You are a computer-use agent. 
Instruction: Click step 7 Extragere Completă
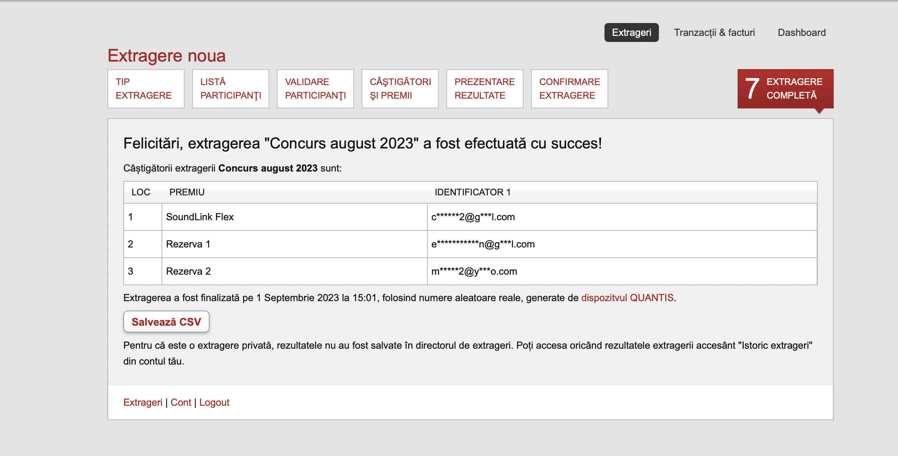pos(785,89)
